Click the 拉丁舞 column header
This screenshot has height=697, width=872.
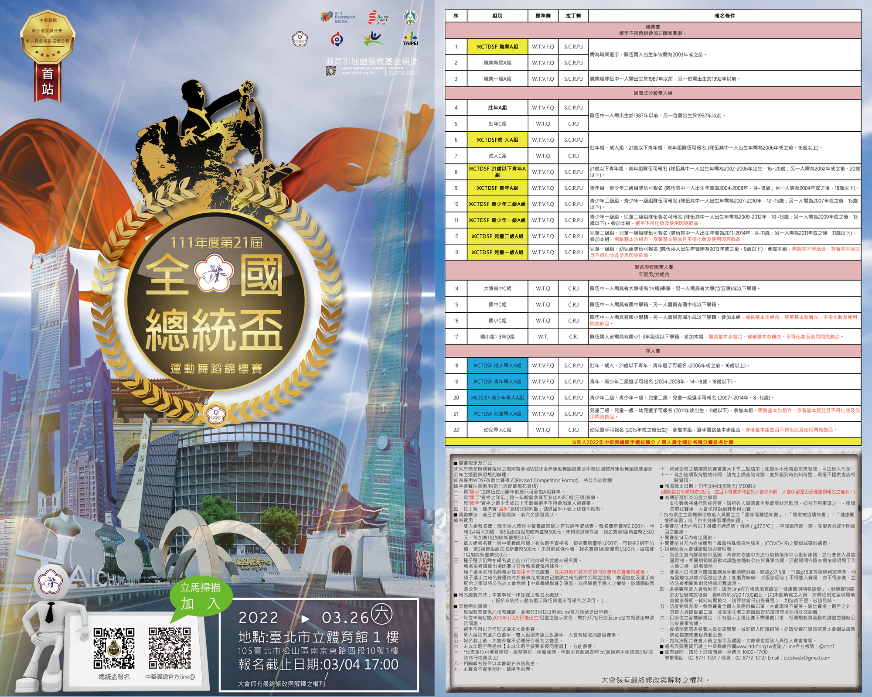point(573,16)
